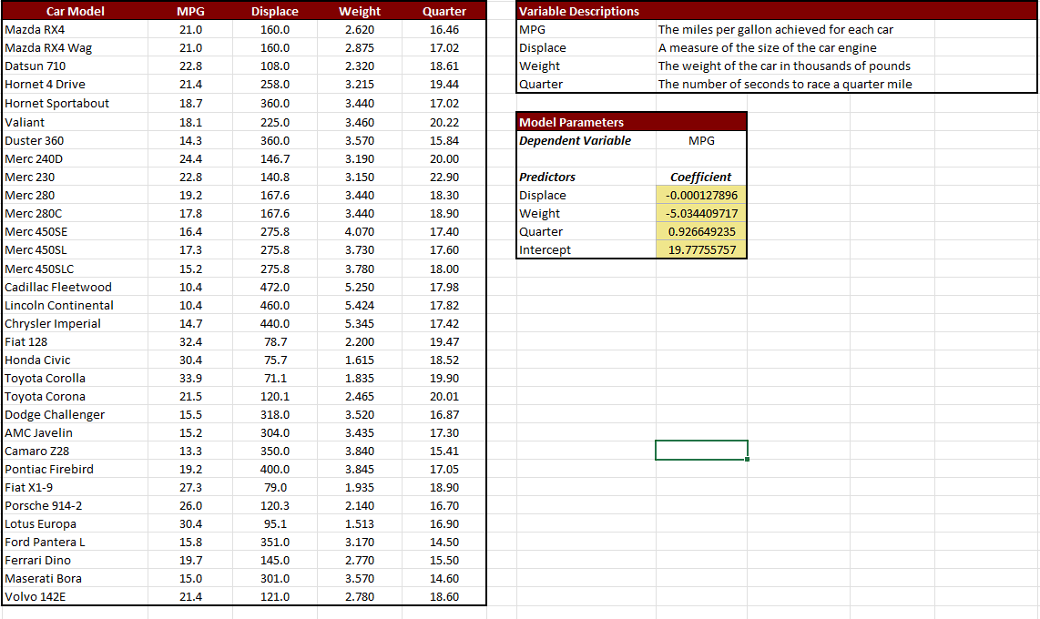Click the Pontiac Firebird cell

pos(75,469)
